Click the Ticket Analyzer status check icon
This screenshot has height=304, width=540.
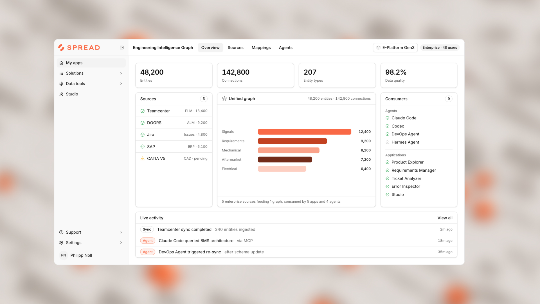tap(387, 178)
